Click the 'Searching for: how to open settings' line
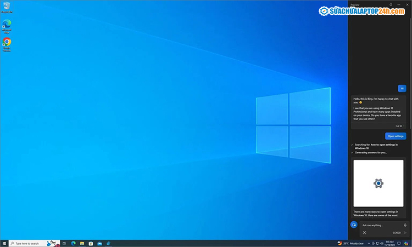412x247 pixels. point(376,146)
